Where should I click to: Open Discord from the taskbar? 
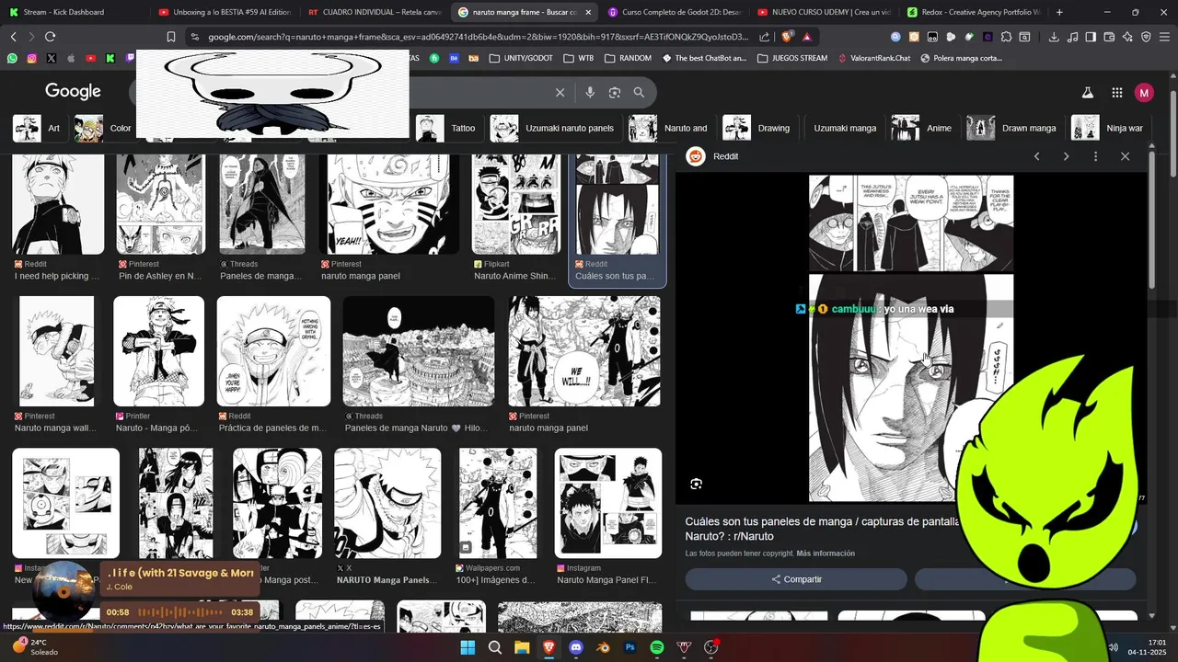[x=576, y=647]
